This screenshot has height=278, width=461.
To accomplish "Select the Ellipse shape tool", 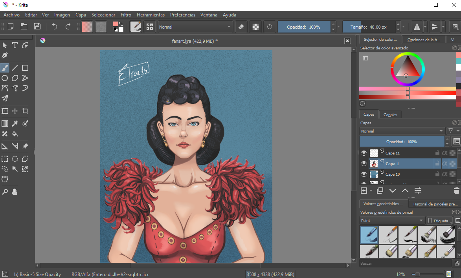I will tap(5, 78).
